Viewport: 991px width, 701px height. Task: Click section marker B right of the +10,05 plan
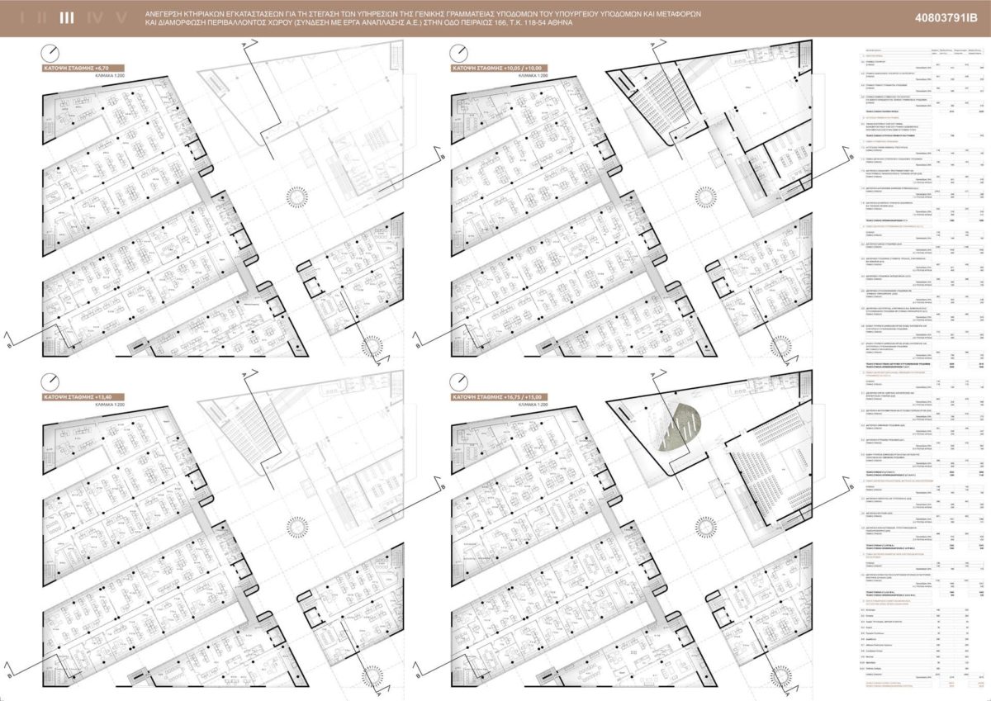coord(850,156)
